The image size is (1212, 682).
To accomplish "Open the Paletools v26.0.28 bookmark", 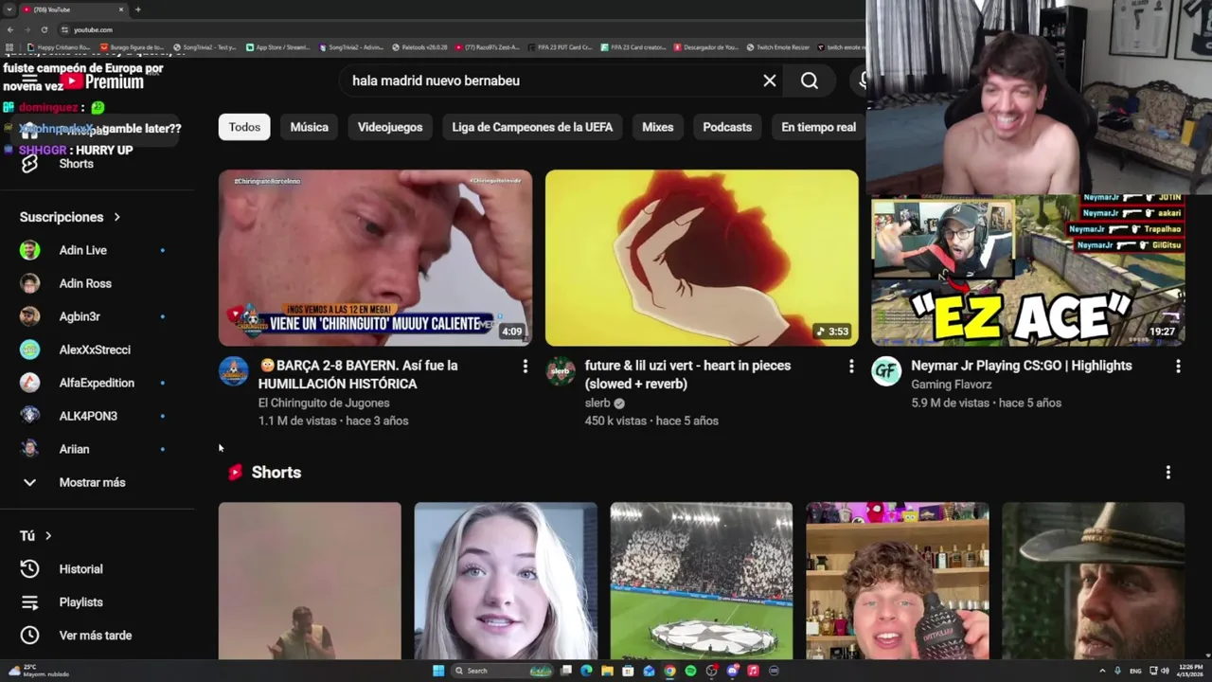I will 419,47.
